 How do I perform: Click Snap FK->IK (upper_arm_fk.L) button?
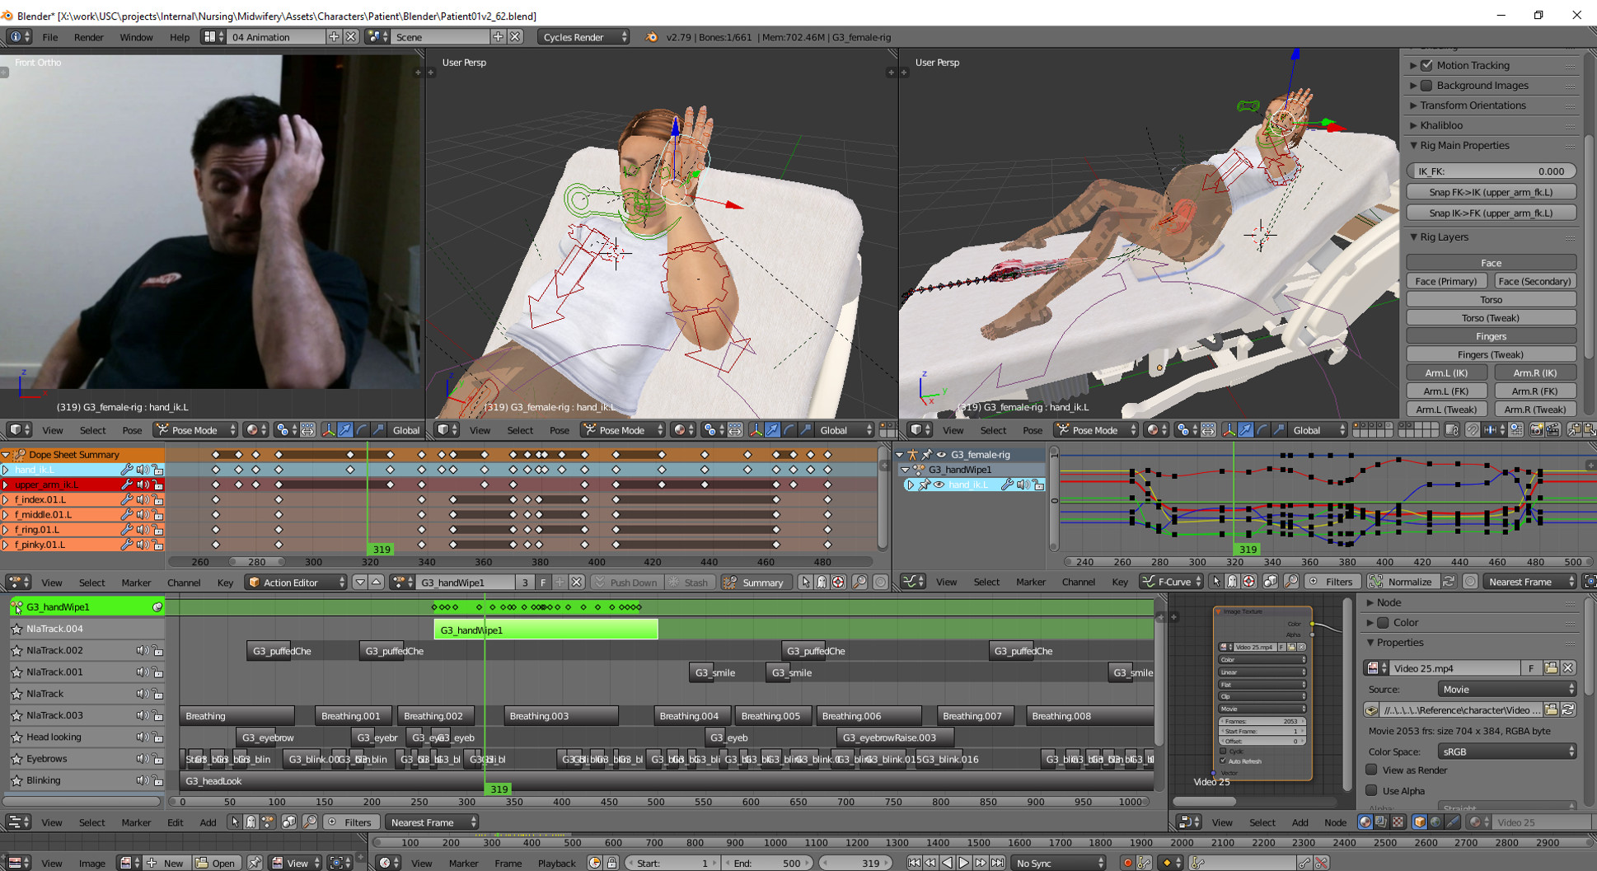coord(1491,192)
